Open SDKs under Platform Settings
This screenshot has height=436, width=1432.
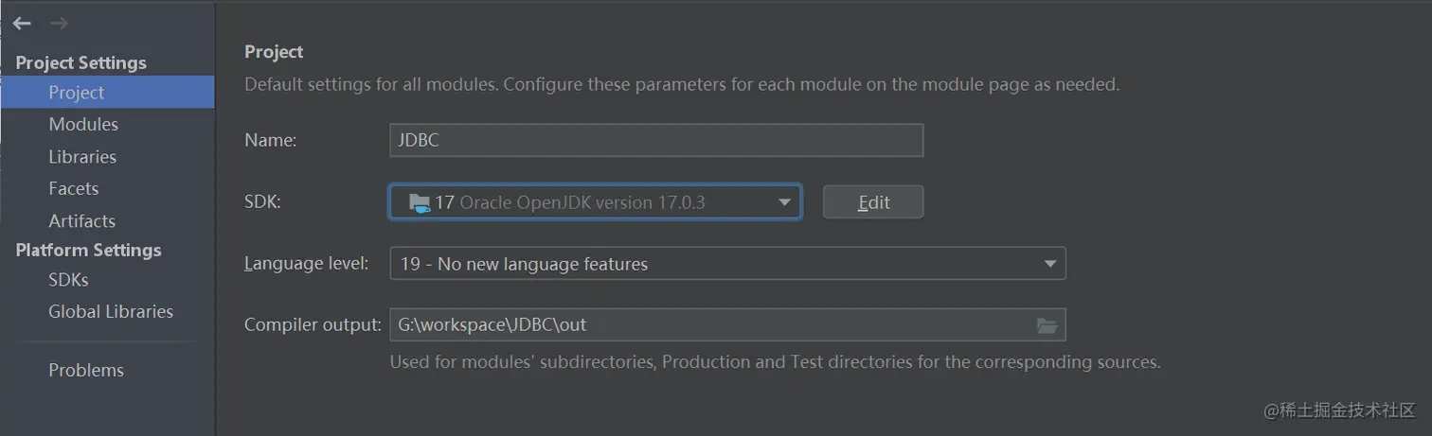tap(68, 280)
